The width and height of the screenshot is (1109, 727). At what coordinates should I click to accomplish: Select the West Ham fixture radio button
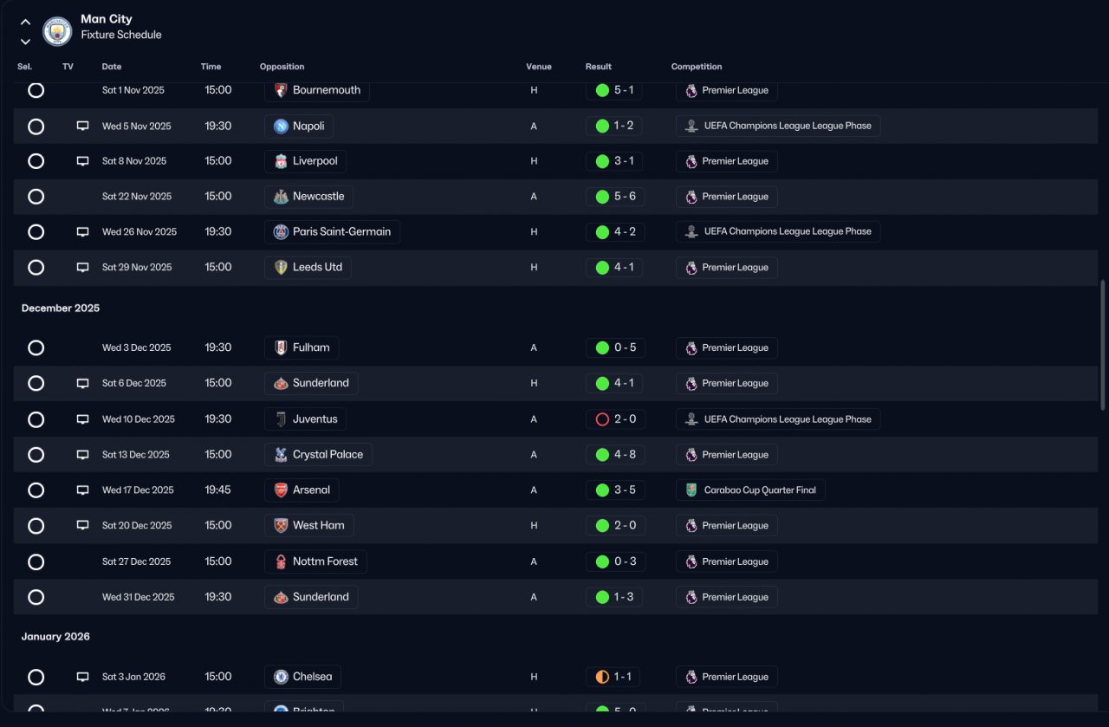point(36,526)
